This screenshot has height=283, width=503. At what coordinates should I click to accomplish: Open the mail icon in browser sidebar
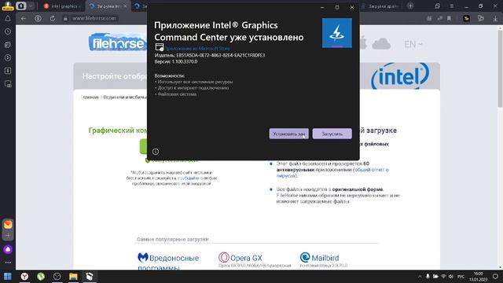(x=8, y=224)
